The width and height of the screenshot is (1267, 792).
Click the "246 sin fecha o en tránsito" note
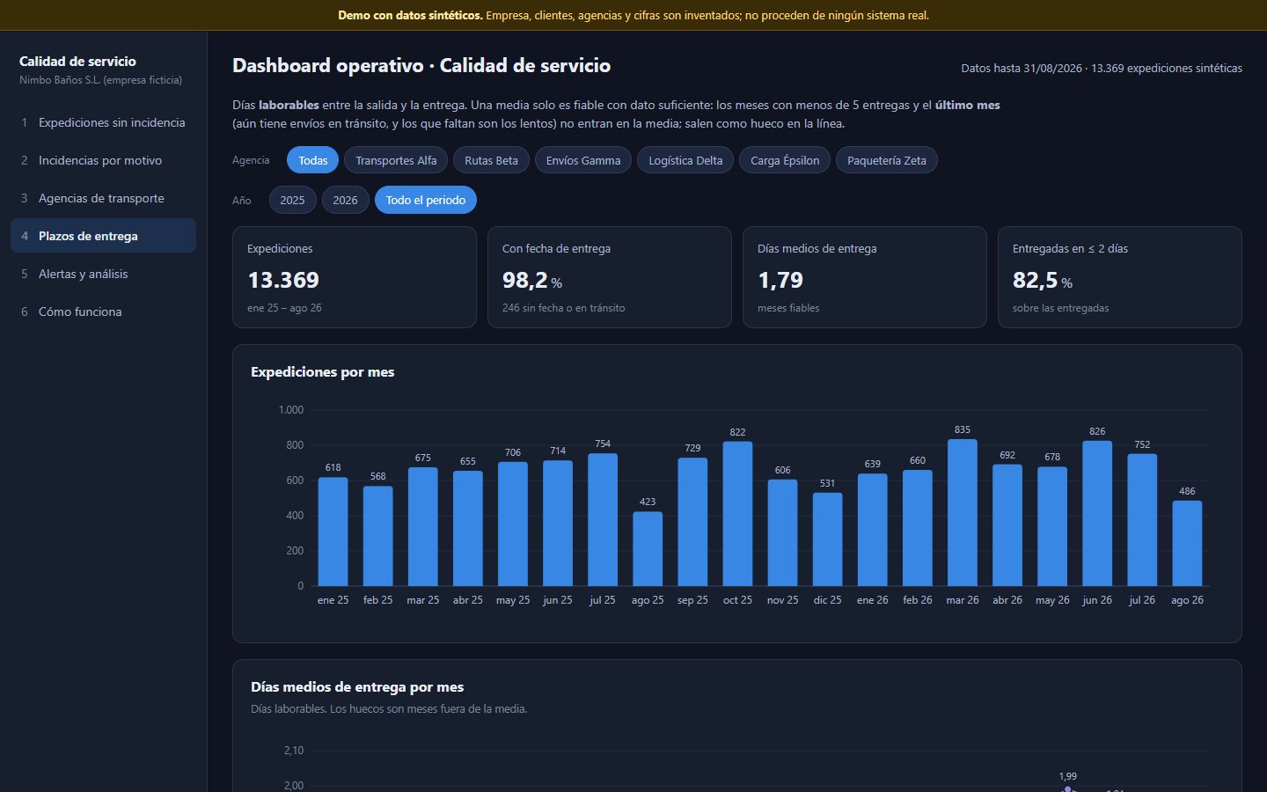(564, 308)
